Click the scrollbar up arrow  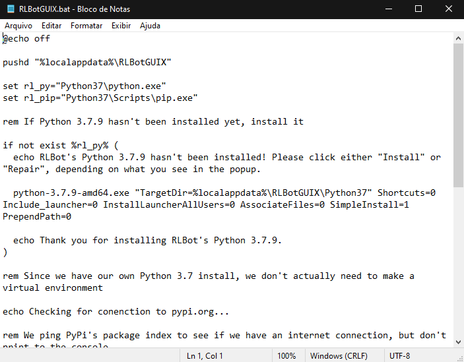coord(458,38)
